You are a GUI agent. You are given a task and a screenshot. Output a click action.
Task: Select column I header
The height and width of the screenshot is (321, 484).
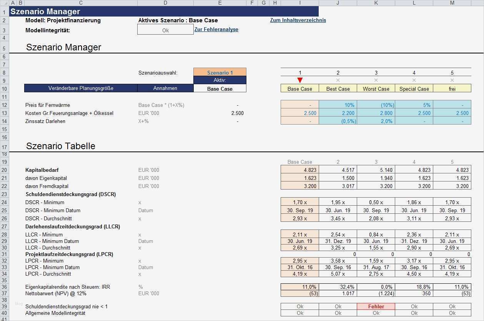tap(299, 3)
